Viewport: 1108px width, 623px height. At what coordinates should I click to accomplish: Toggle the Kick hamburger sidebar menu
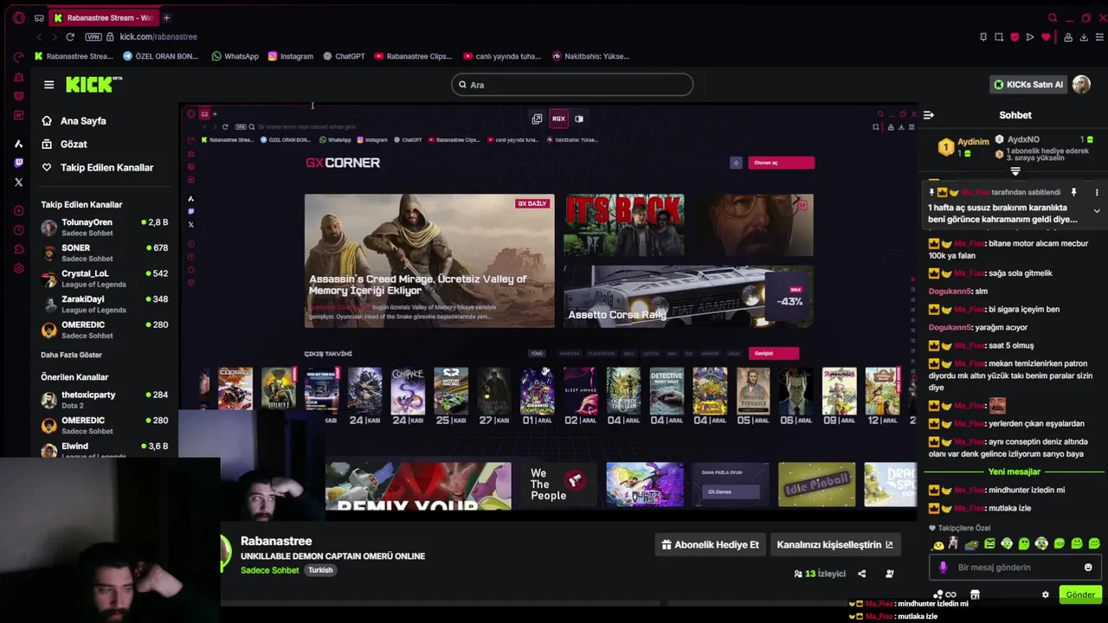48,84
